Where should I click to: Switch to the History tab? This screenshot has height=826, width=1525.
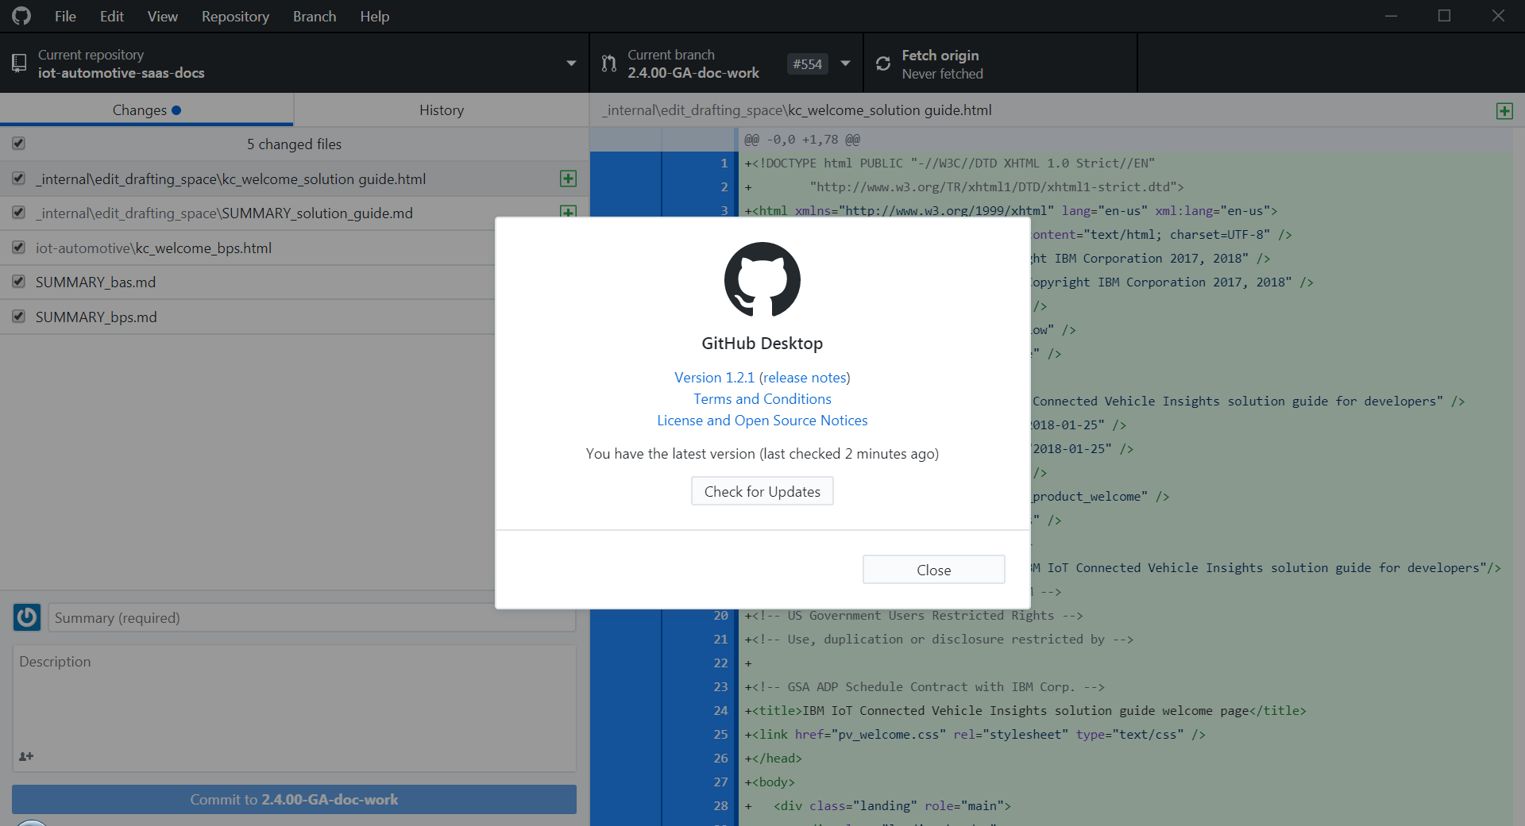pyautogui.click(x=442, y=110)
